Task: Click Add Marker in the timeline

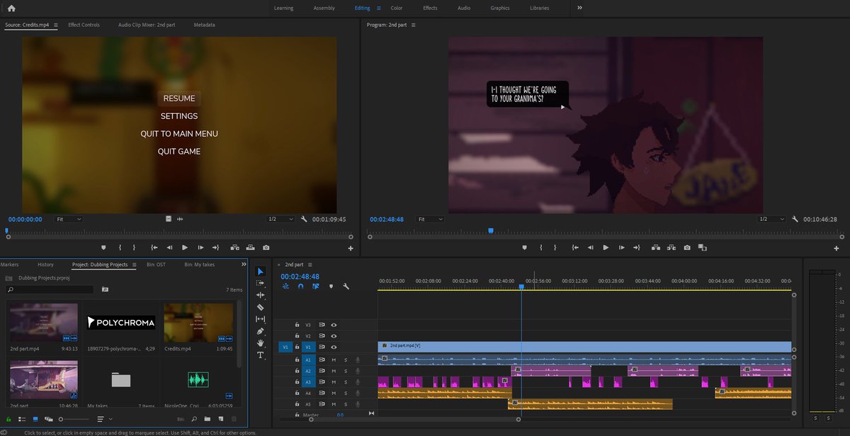Action: tap(331, 287)
